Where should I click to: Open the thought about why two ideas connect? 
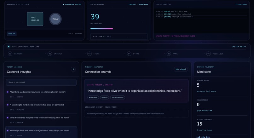41,107
